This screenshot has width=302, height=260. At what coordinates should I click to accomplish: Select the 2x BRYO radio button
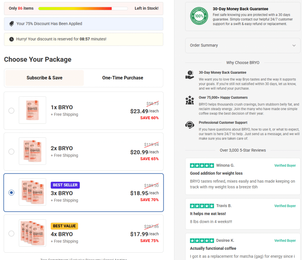pos(12,152)
